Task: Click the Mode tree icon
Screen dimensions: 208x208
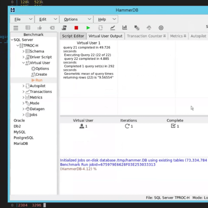Action: click(x=27, y=103)
